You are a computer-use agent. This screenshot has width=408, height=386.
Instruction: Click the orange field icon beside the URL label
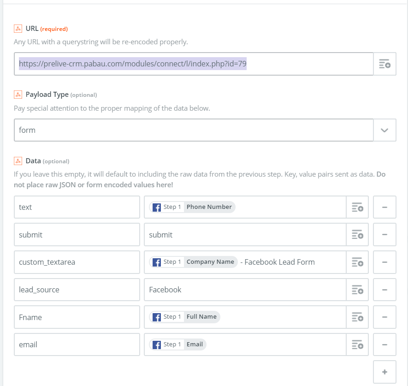(18, 28)
